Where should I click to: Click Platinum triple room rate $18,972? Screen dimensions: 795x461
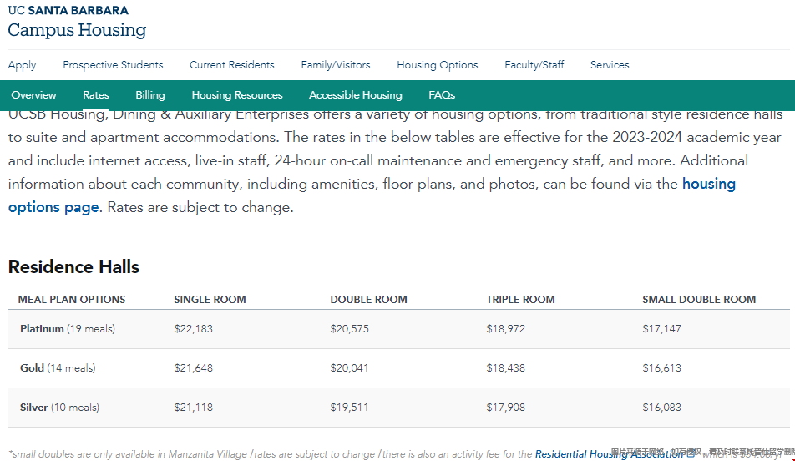[x=505, y=329]
